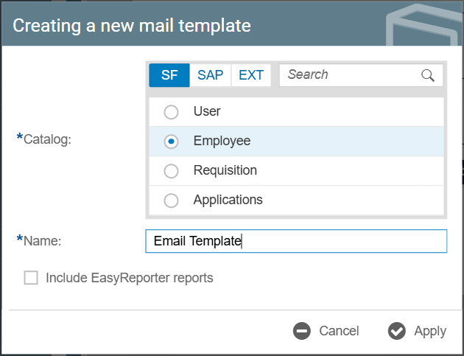Click the Name field label
The width and height of the screenshot is (464, 356).
42,241
